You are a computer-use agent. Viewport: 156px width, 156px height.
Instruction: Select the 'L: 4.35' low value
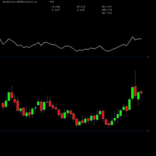pos(81,10)
